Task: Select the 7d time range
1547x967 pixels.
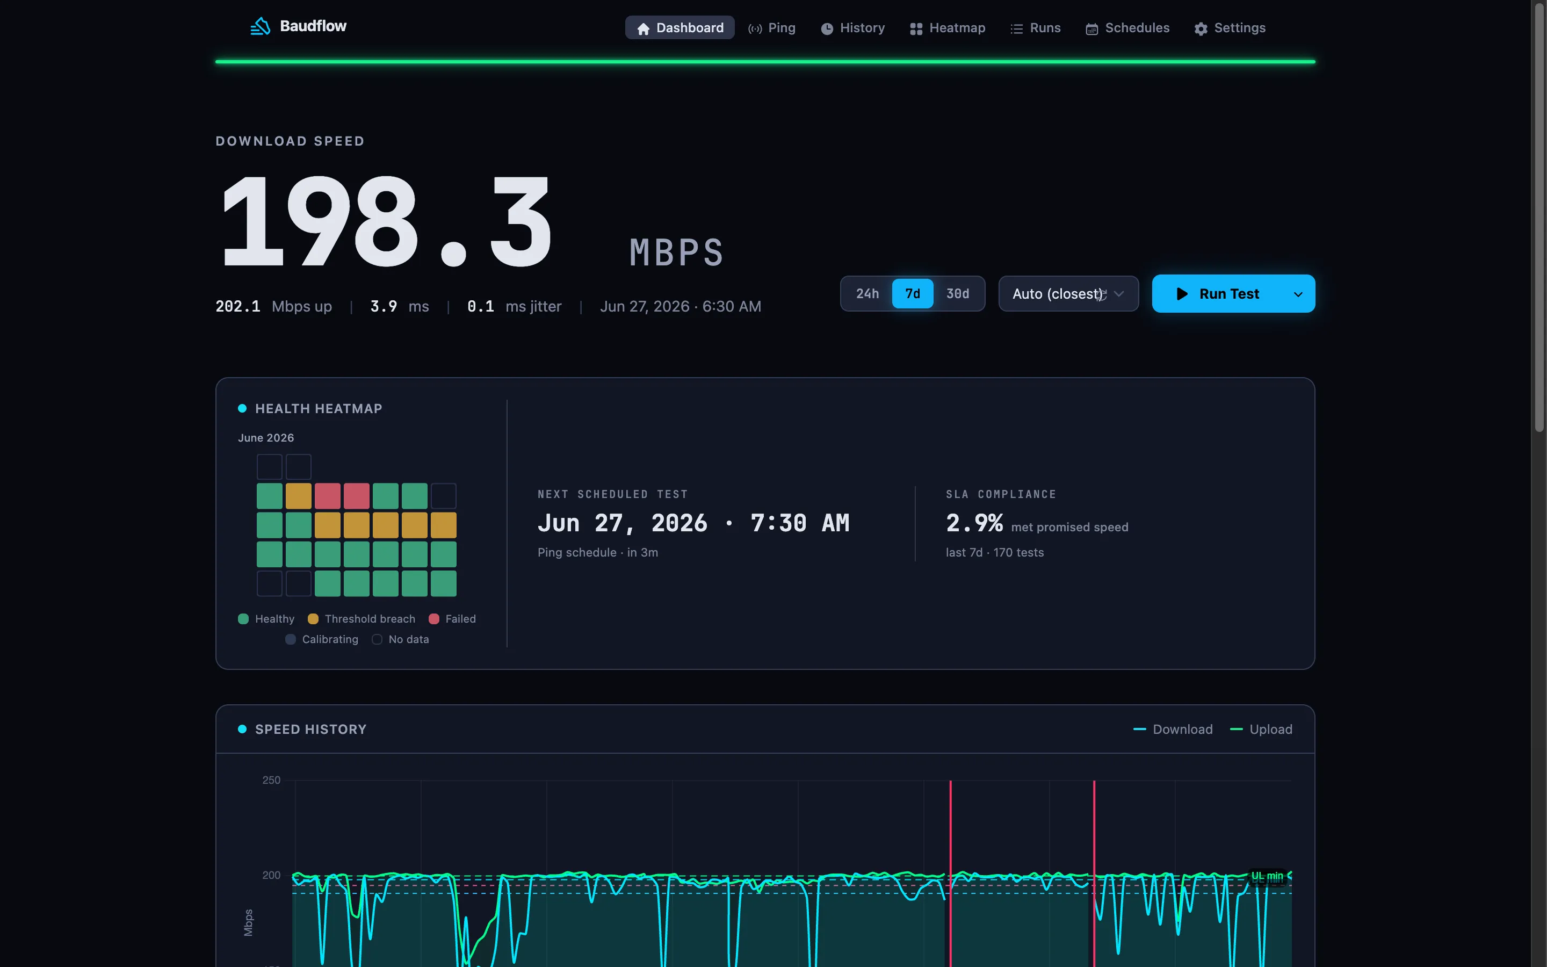Action: coord(912,293)
